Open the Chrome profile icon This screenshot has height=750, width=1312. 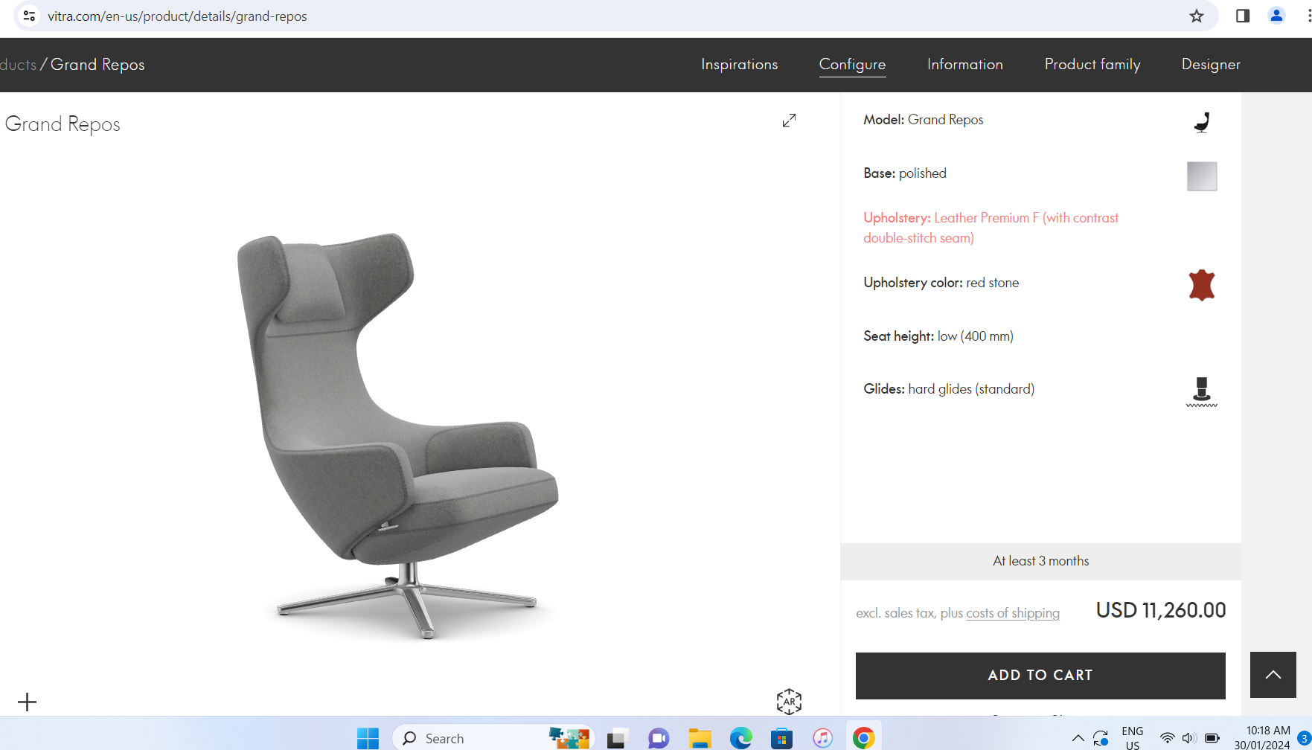click(1276, 16)
